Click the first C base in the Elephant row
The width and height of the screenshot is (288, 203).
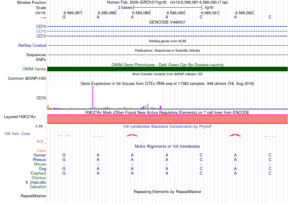[x=201, y=173]
